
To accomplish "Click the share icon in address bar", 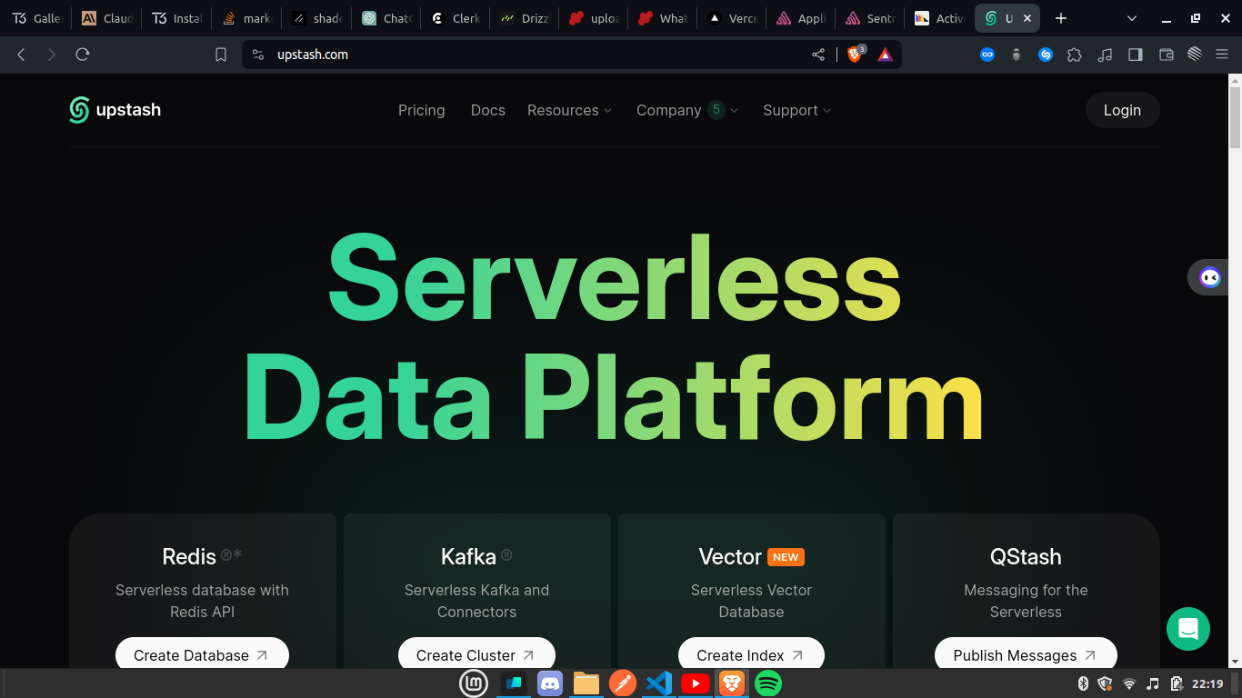I will point(818,55).
